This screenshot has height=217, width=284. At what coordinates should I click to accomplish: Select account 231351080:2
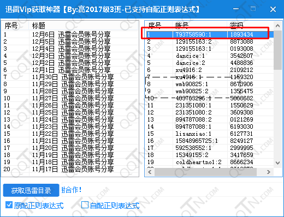(x=210, y=112)
